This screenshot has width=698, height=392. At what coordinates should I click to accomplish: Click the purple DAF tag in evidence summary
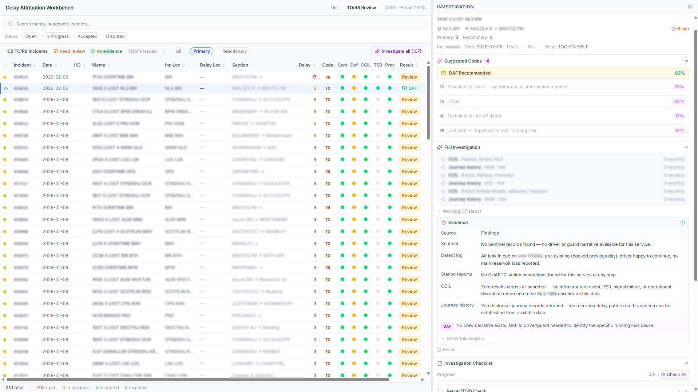coord(447,326)
